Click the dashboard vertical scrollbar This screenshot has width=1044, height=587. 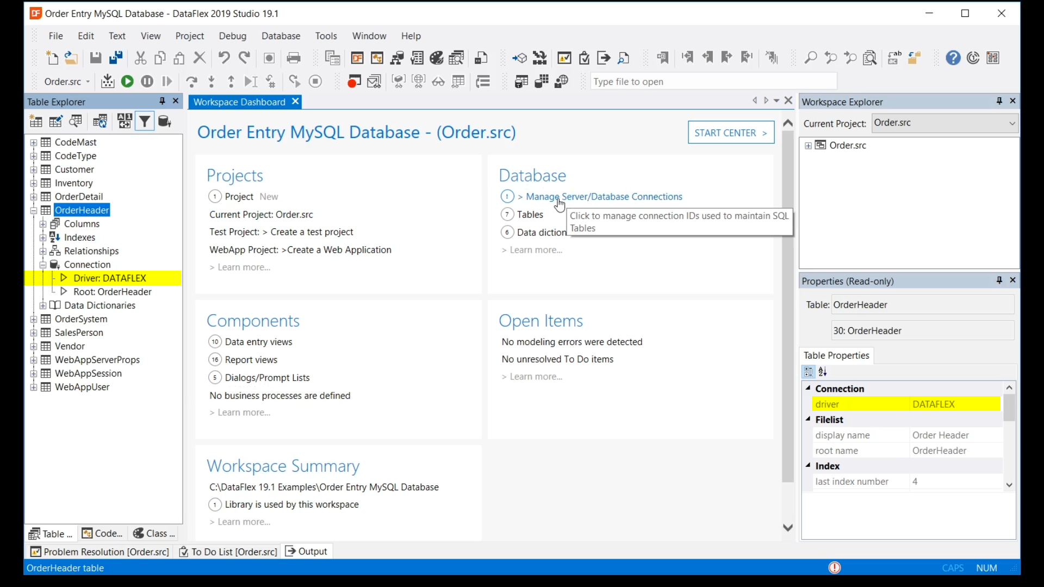[x=788, y=307]
